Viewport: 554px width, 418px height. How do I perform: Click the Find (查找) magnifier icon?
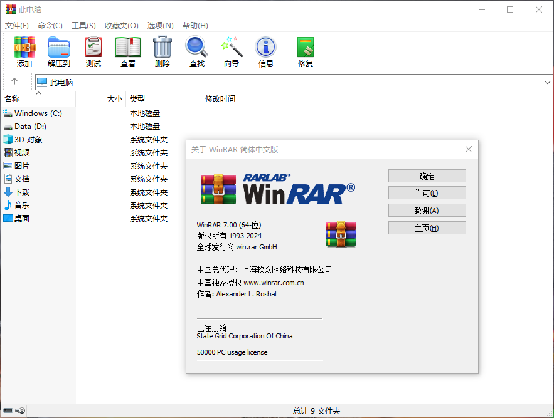[196, 47]
